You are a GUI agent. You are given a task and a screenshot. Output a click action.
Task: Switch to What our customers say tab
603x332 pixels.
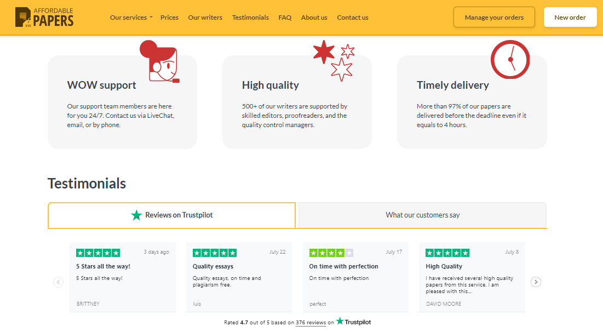[422, 215]
